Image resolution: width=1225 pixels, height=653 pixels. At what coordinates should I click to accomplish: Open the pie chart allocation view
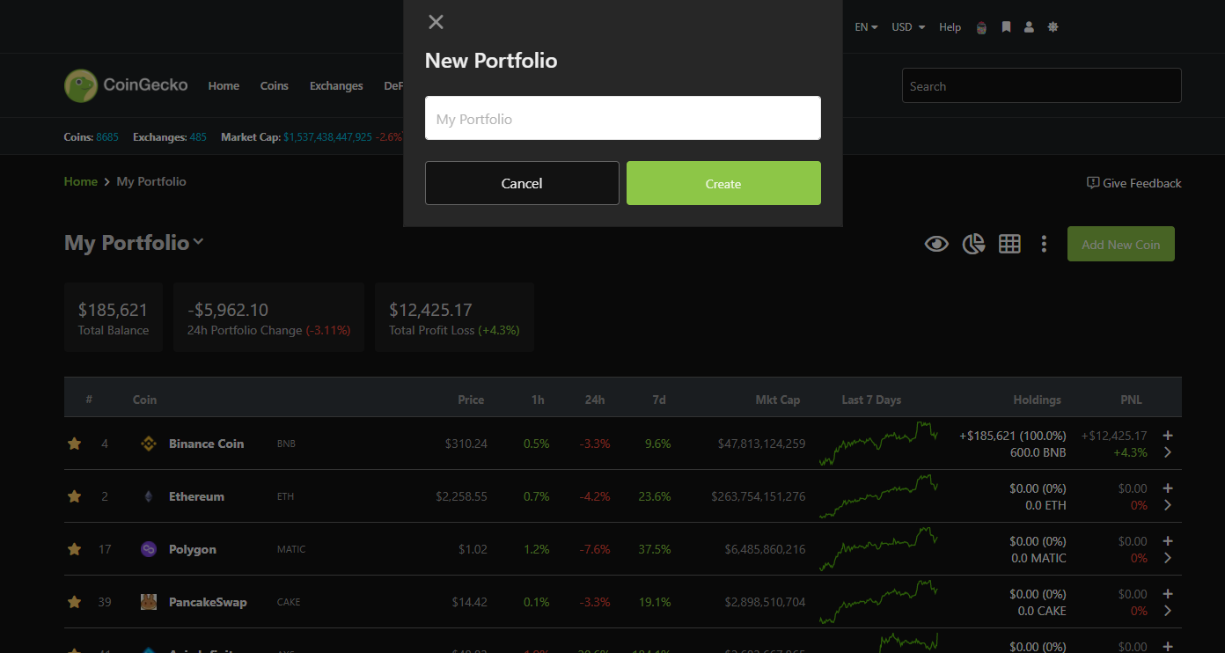973,244
